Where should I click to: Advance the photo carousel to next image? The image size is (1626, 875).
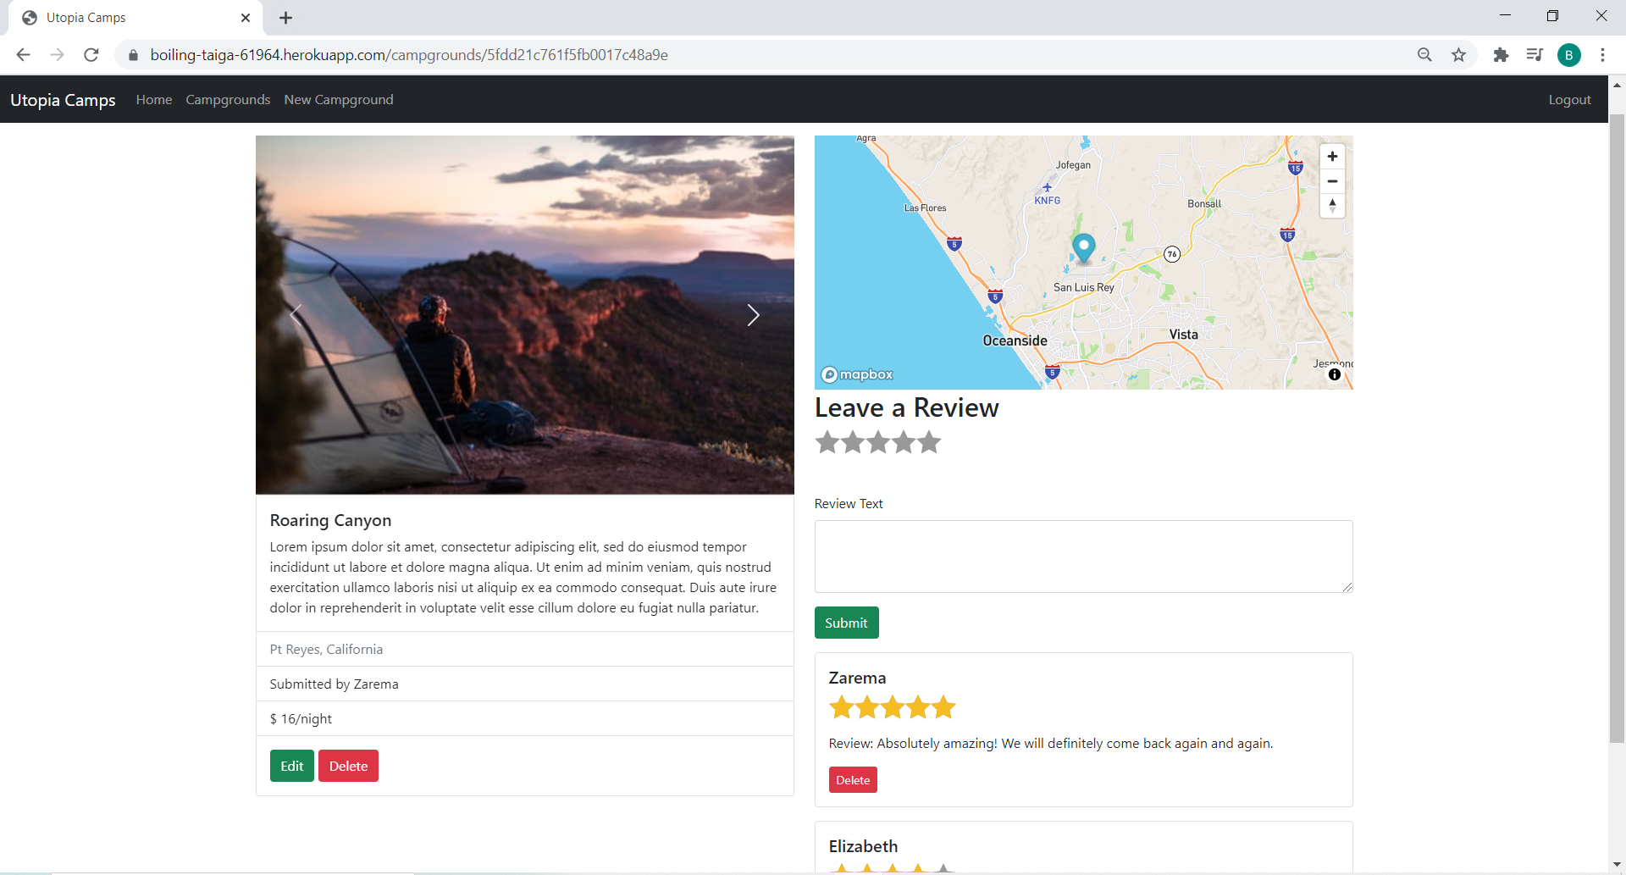point(754,315)
